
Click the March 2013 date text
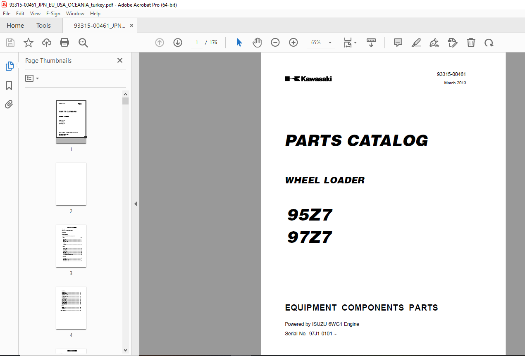pos(455,83)
